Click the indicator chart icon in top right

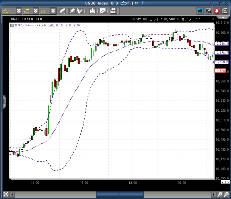pyautogui.click(x=208, y=11)
